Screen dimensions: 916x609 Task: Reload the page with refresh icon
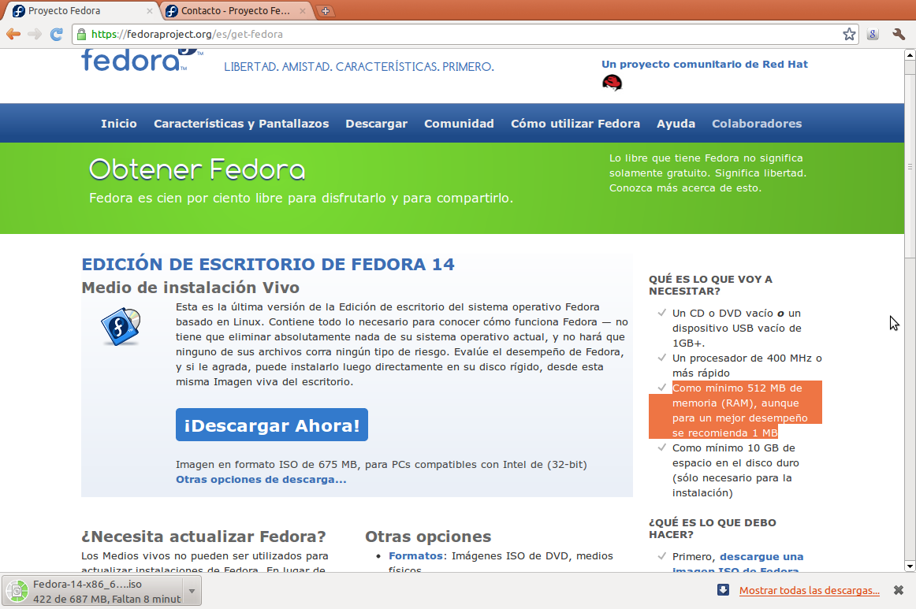coord(57,35)
